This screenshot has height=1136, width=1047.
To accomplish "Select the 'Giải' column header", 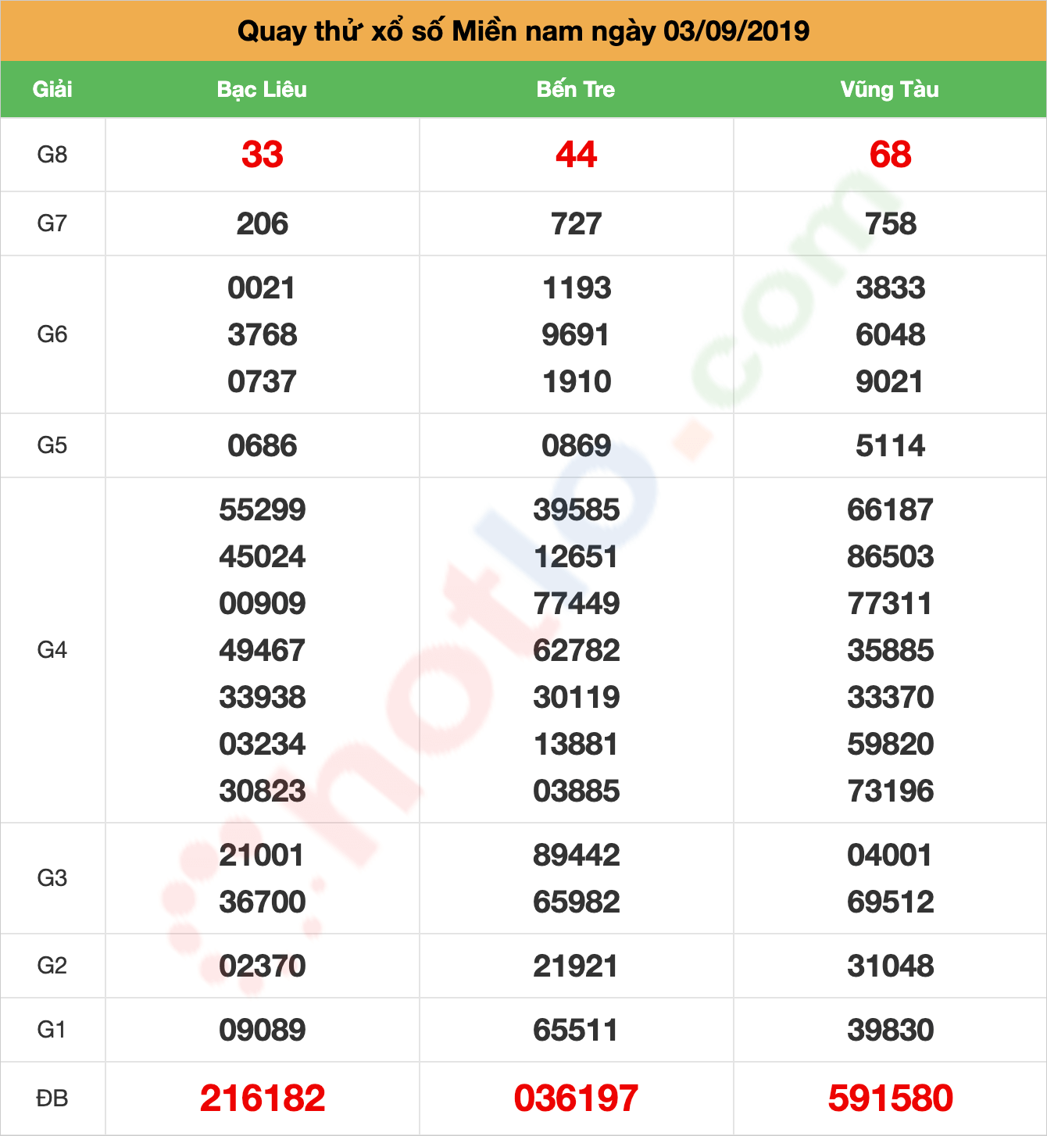I will 52,89.
